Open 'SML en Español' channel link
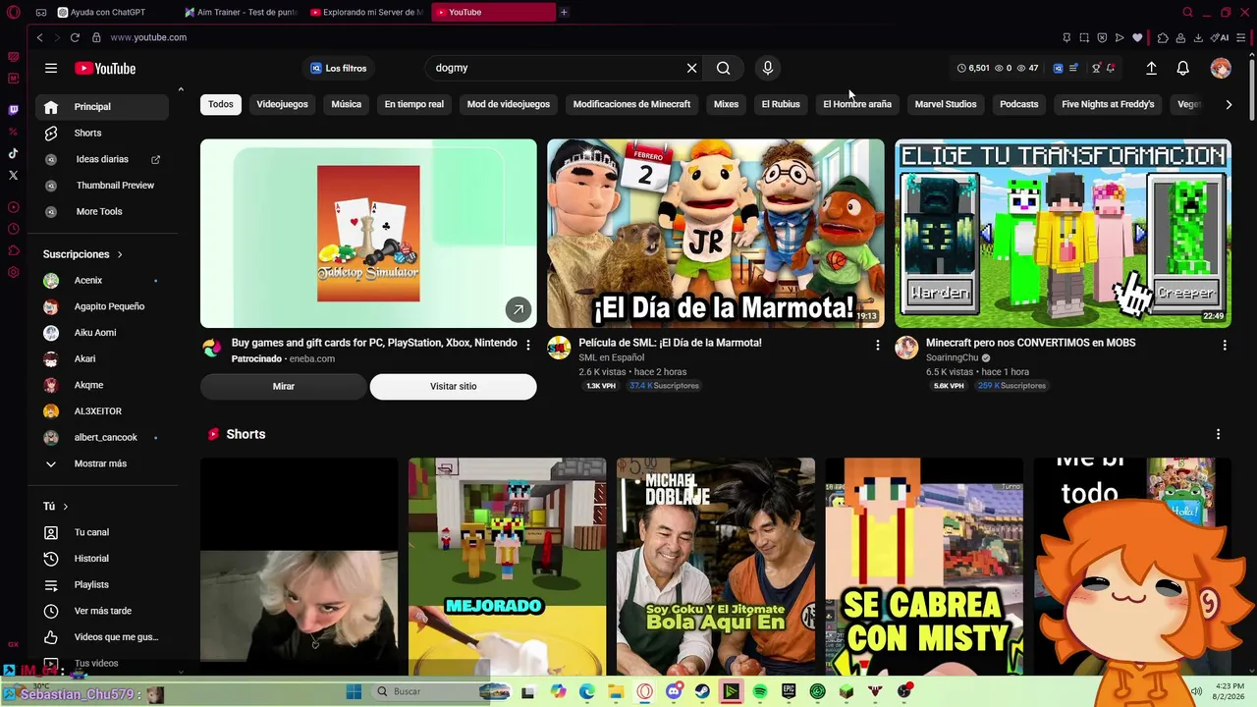The height and width of the screenshot is (707, 1257). [x=611, y=357]
